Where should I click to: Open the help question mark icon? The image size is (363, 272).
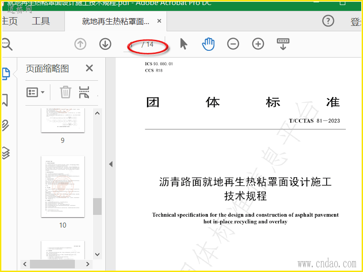(328, 21)
